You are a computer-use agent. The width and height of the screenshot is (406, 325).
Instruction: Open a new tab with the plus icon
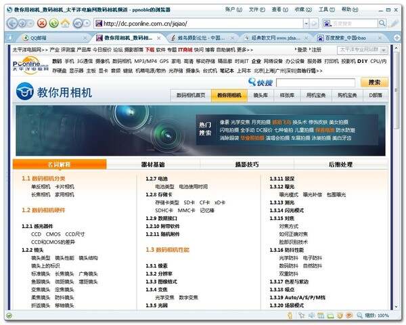pos(397,38)
